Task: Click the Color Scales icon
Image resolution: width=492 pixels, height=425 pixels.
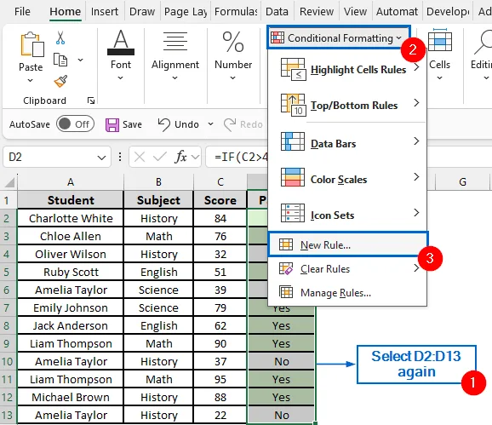Action: pos(293,177)
